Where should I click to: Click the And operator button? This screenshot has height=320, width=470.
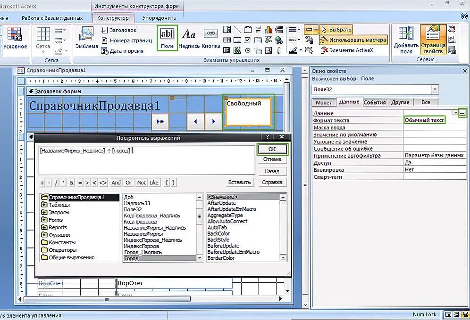(x=116, y=183)
